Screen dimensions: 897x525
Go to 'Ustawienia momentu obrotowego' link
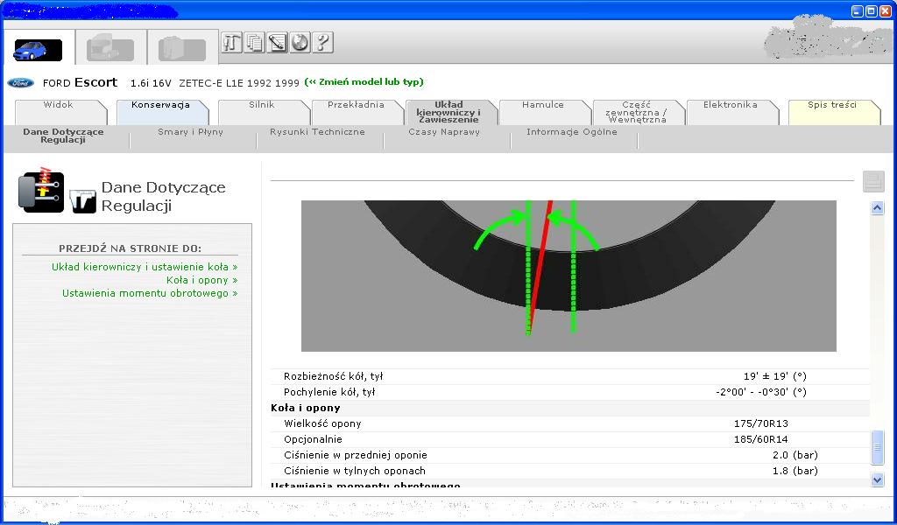pos(150,293)
